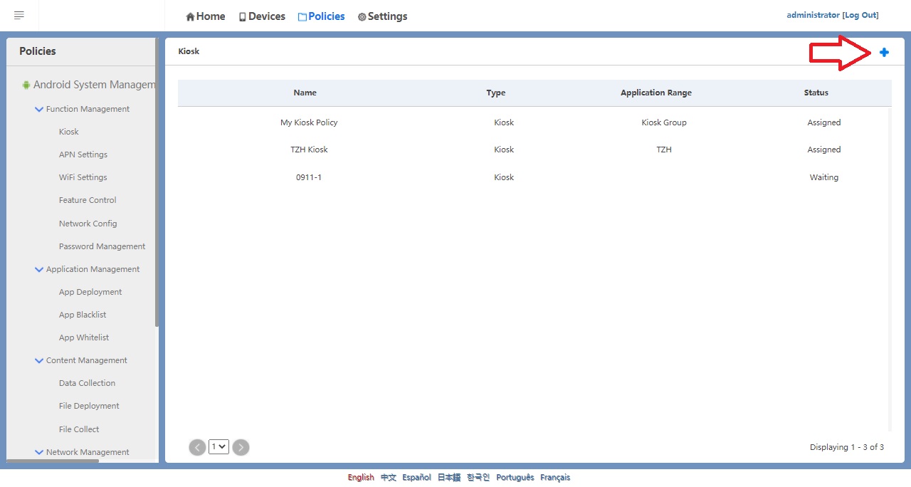Select the My Kiosk Policy row

coord(309,122)
